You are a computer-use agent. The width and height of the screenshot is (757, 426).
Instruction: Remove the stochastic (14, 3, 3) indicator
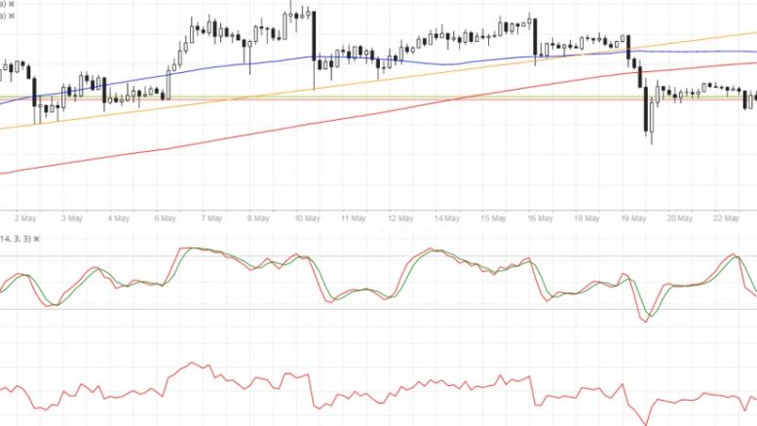click(x=36, y=239)
